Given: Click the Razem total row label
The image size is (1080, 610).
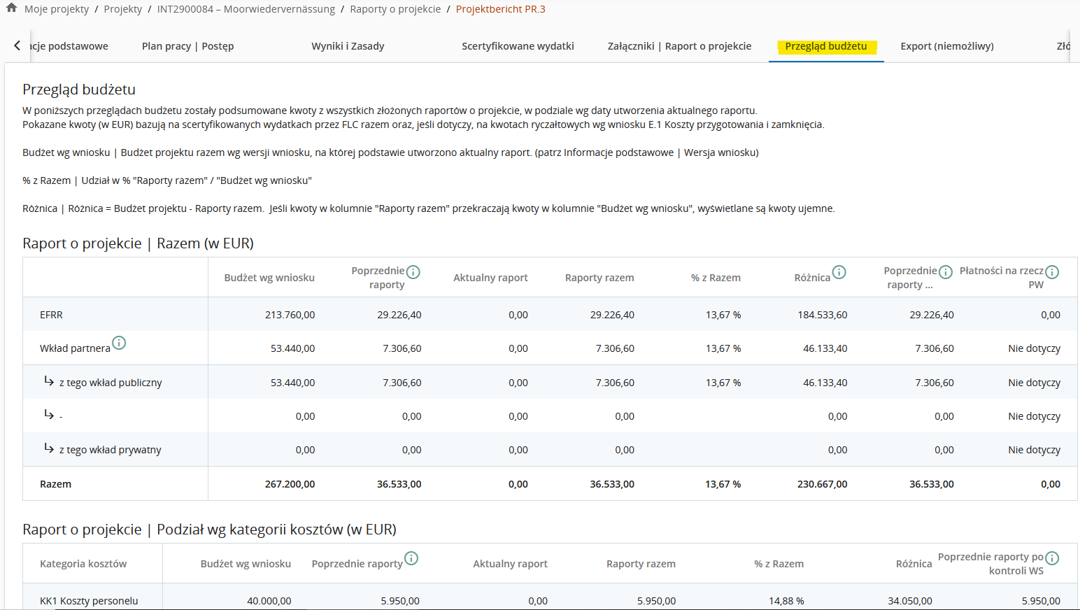Looking at the screenshot, I should 56,484.
